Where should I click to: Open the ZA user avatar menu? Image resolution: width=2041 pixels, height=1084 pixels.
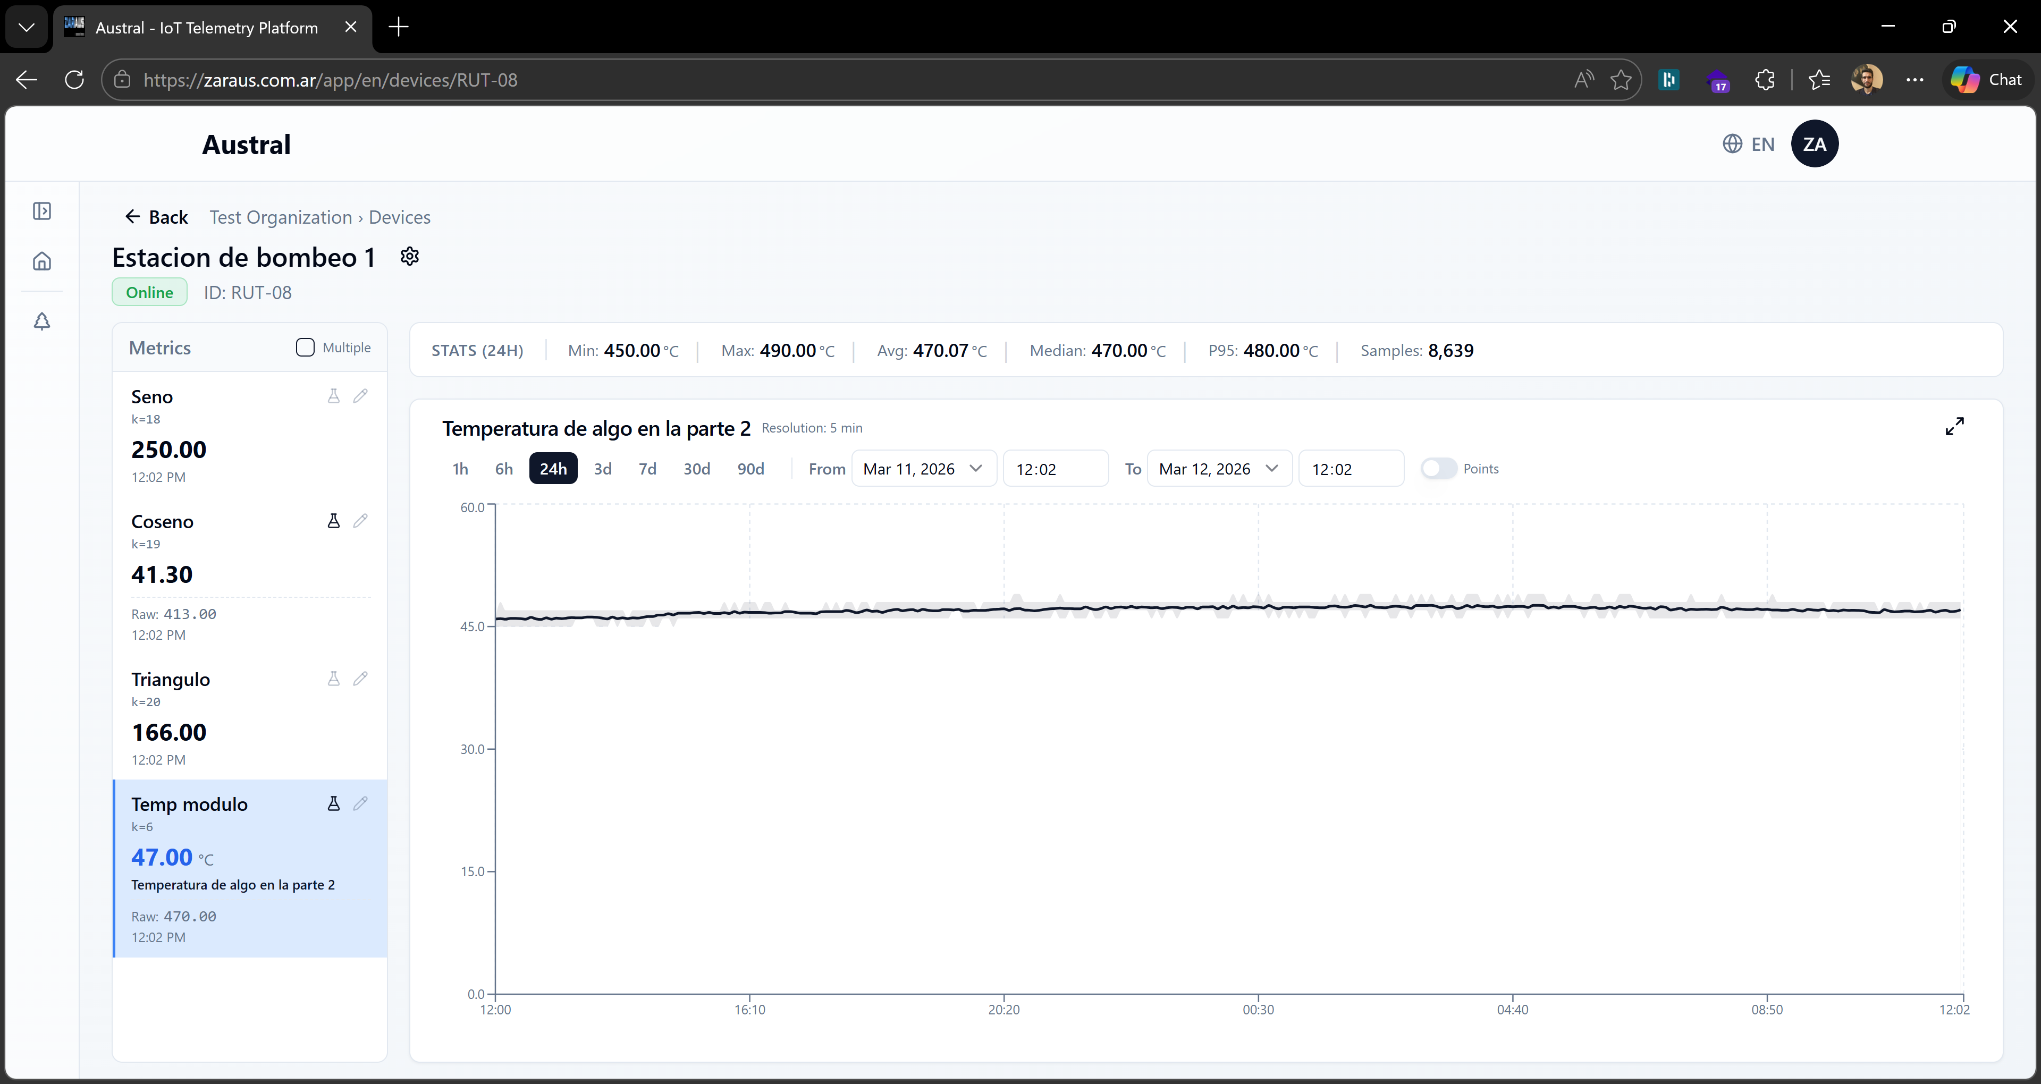coord(1814,144)
